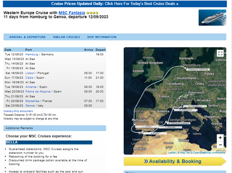Click the BELLA experience heading
232x173 pixels.
[x=49, y=142]
